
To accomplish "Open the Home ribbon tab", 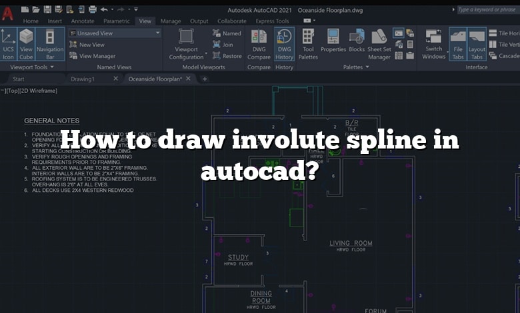I will 31,21.
